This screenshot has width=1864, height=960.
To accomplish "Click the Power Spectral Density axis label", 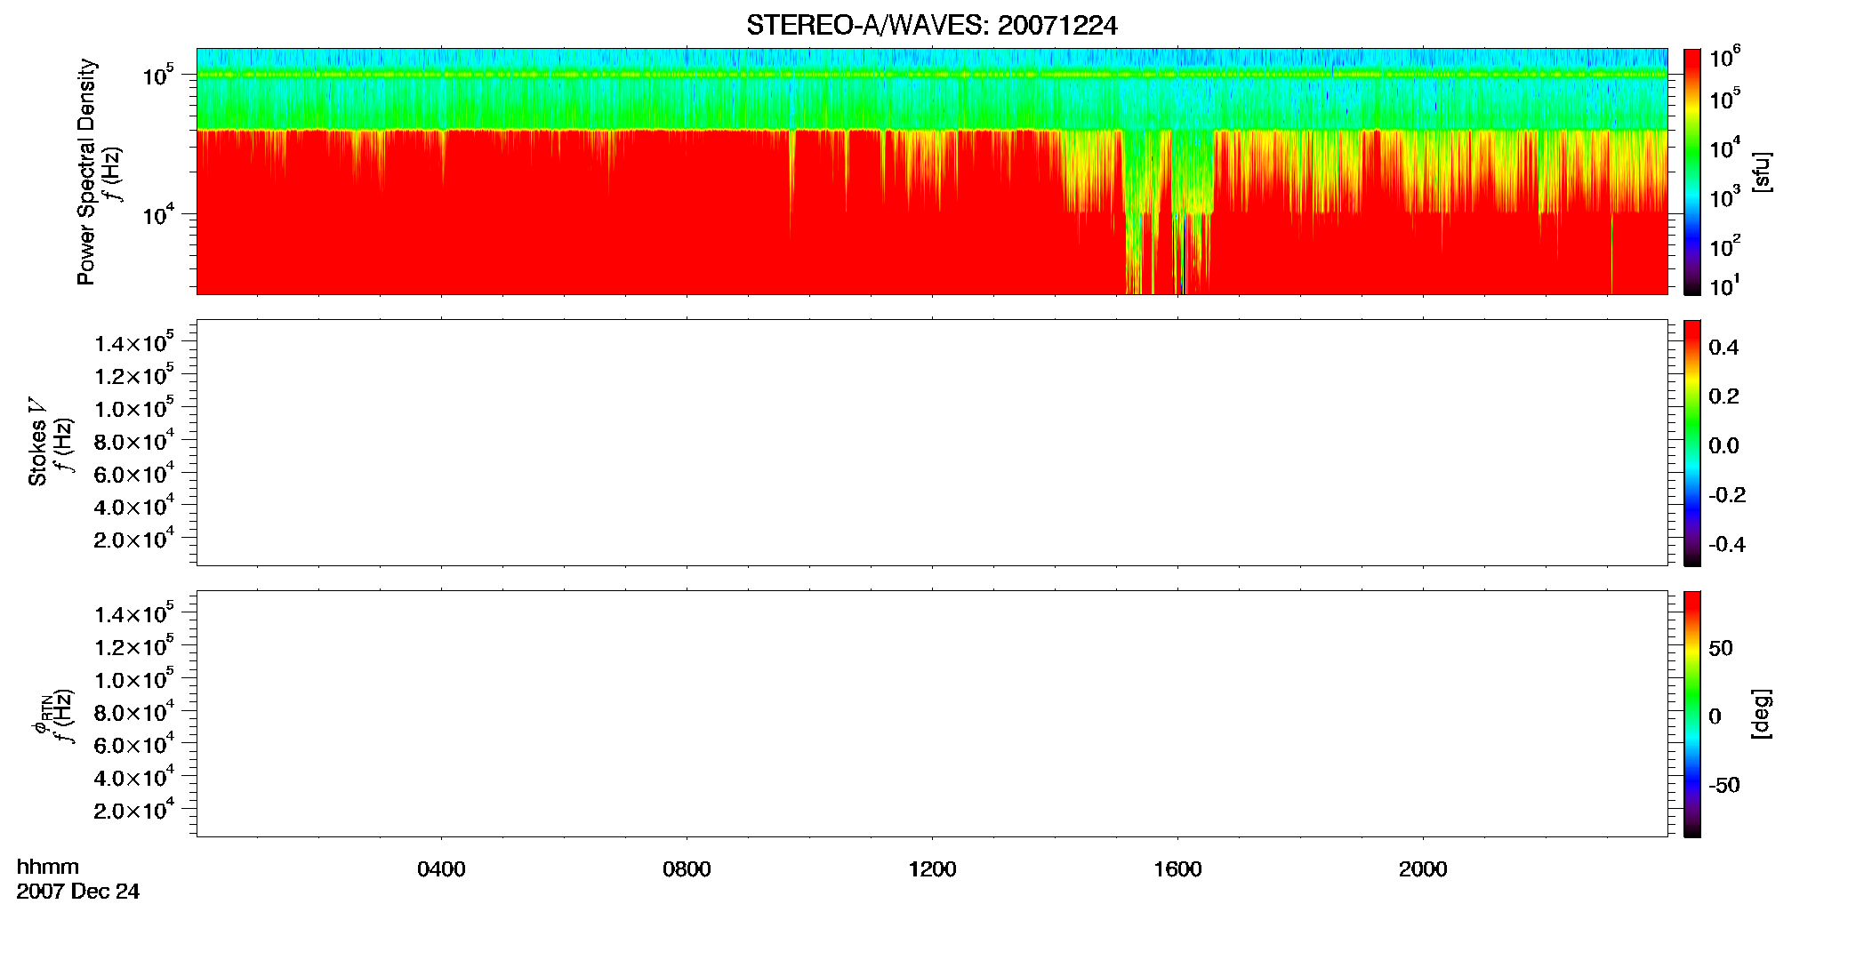I will 86,172.
